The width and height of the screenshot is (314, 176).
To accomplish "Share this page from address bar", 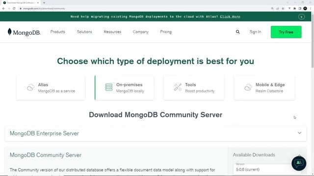I will (278, 9).
